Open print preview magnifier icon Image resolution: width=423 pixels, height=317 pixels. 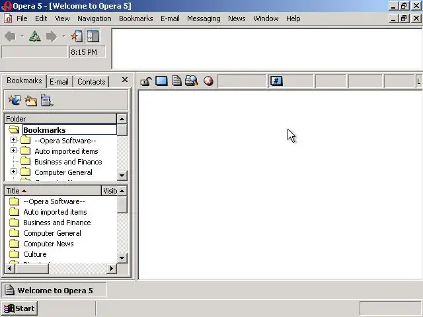[192, 81]
